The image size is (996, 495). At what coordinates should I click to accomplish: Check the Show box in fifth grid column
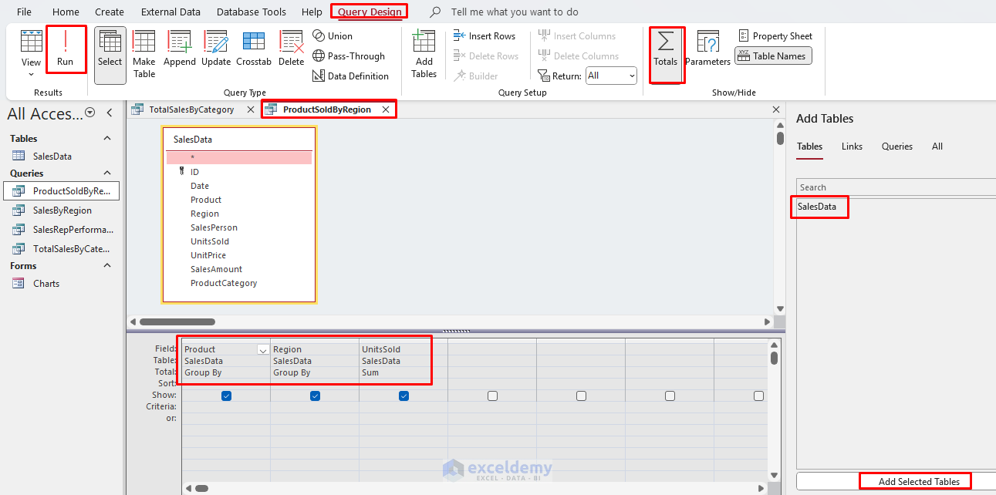pos(581,396)
